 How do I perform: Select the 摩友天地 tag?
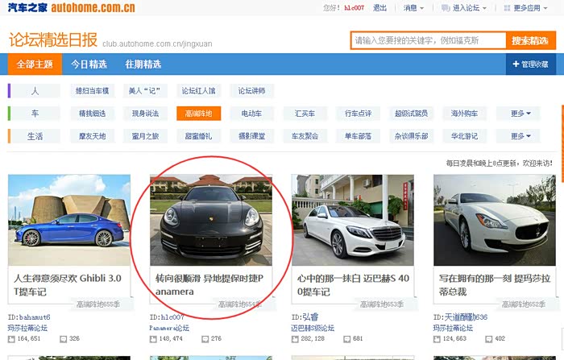[93, 136]
